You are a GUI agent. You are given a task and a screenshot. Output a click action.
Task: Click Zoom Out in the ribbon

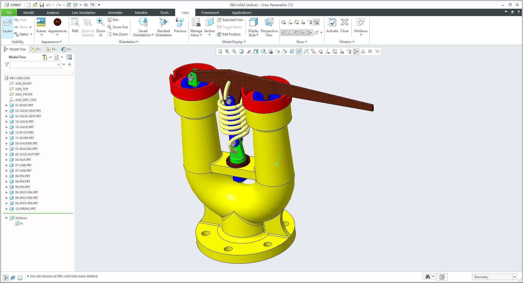[118, 27]
